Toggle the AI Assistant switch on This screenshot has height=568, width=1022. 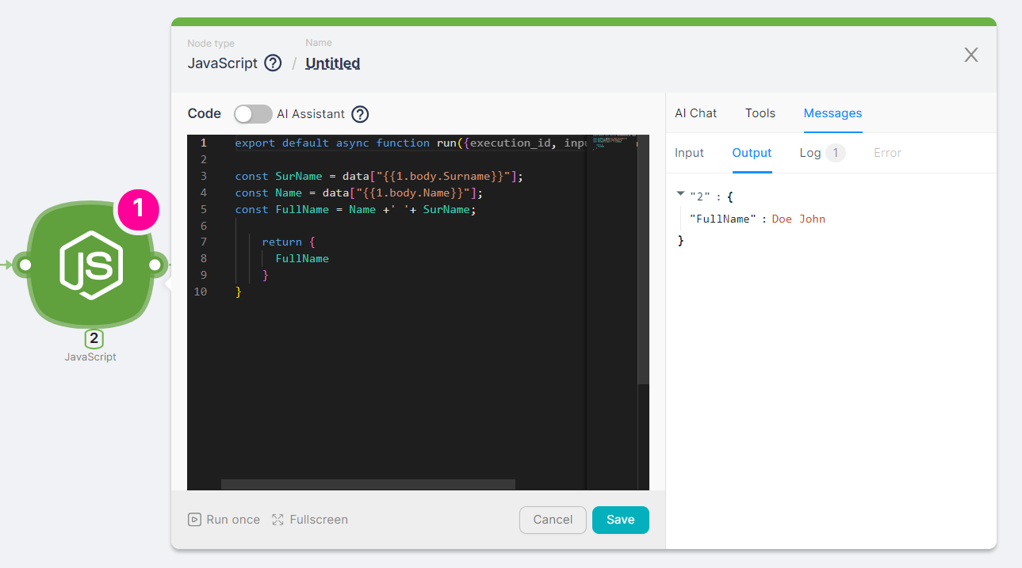pyautogui.click(x=253, y=114)
